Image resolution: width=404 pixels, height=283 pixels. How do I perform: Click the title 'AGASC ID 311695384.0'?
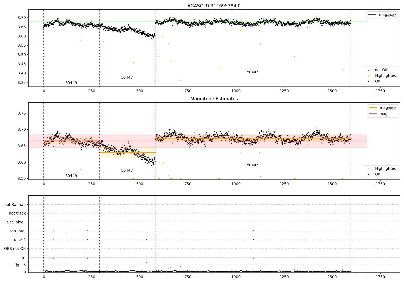(214, 6)
